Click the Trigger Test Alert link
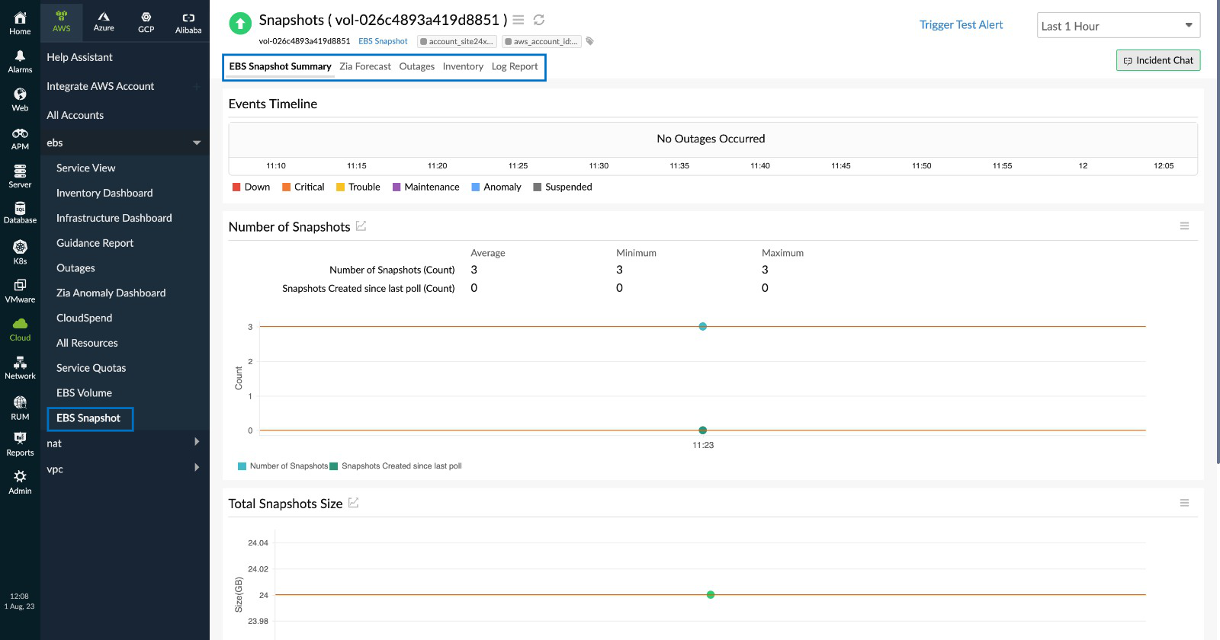The width and height of the screenshot is (1220, 640). pyautogui.click(x=961, y=24)
